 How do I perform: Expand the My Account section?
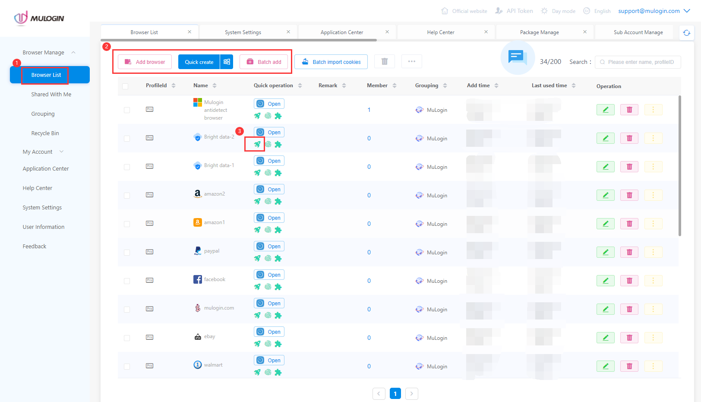(x=61, y=152)
